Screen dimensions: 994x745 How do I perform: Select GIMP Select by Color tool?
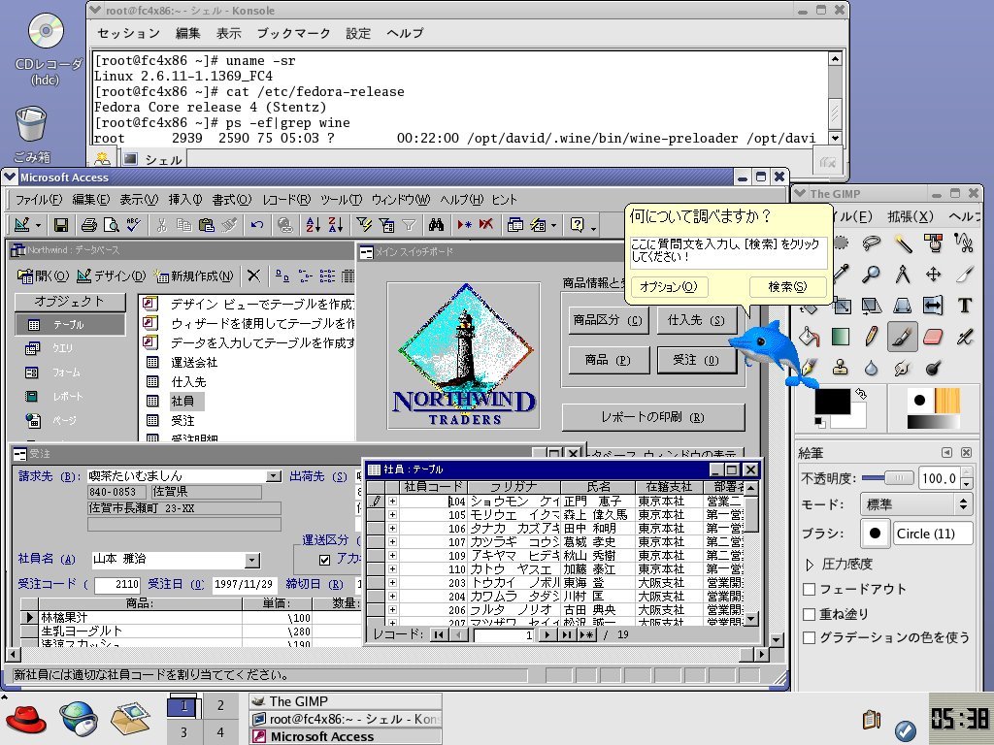point(933,243)
